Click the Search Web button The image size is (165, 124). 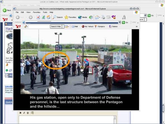pos(56,27)
